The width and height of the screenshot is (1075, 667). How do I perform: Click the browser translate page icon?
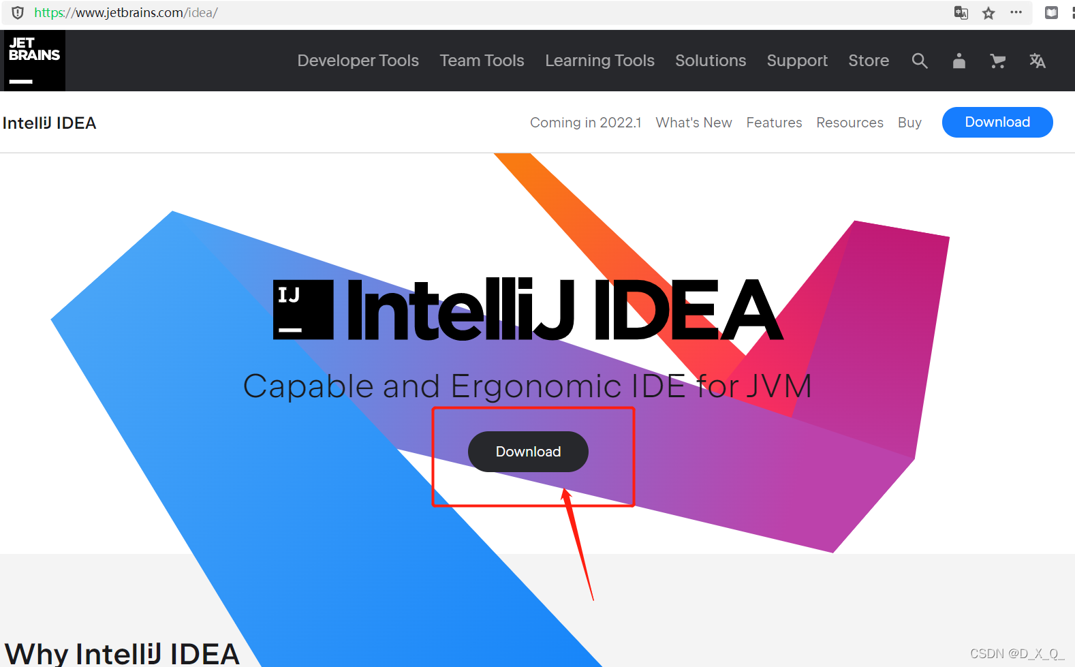tap(961, 12)
